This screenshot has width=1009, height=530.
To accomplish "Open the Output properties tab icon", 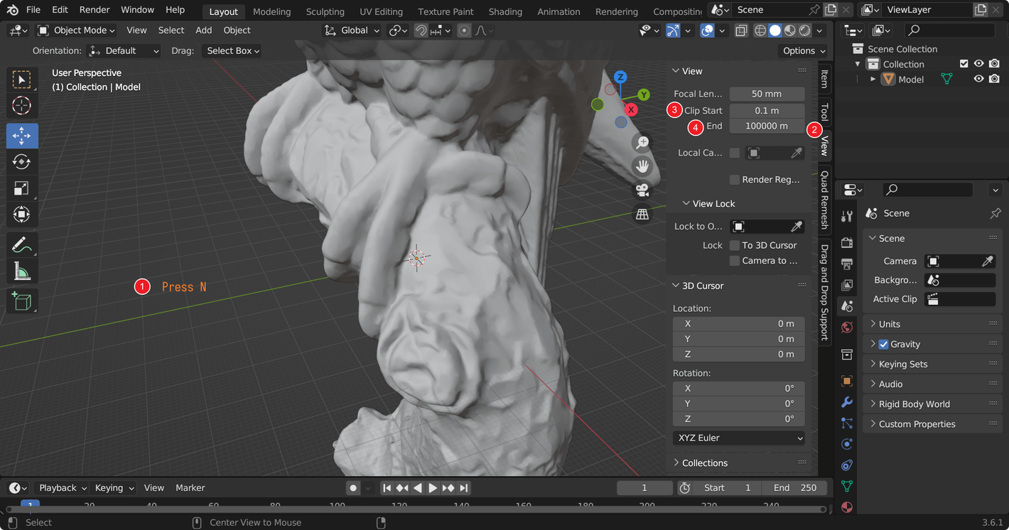I will [847, 264].
